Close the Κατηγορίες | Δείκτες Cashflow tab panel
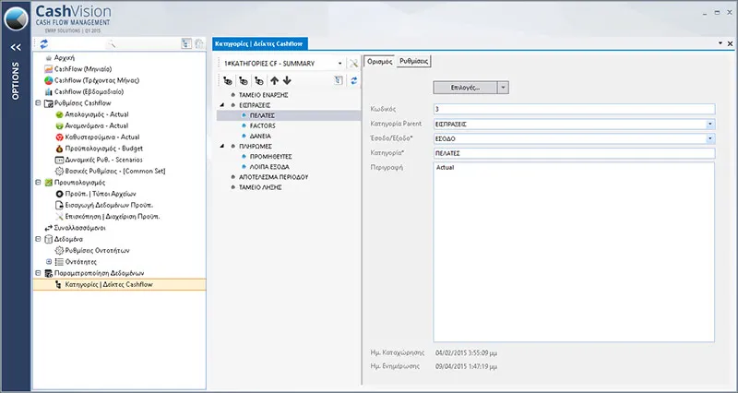738x393 pixels. point(730,43)
